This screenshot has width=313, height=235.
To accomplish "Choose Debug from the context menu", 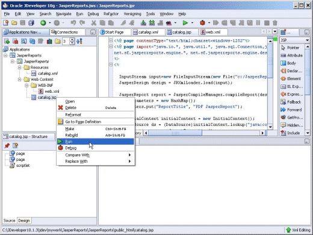I will point(96,148).
